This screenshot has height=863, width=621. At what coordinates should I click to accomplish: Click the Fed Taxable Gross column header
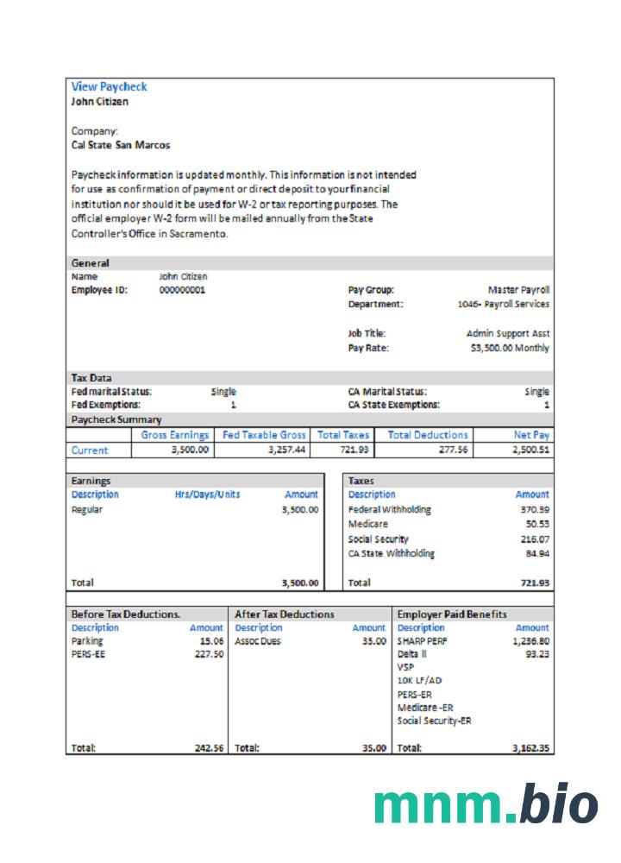tap(264, 435)
